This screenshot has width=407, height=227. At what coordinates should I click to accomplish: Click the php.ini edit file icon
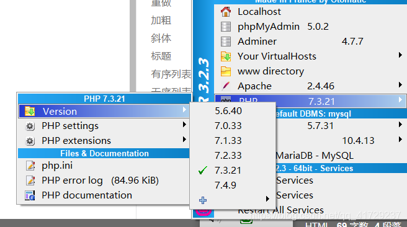coord(30,166)
